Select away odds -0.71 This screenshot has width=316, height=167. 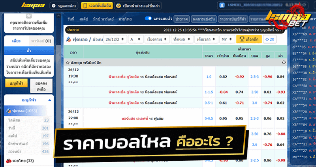coord(239,103)
